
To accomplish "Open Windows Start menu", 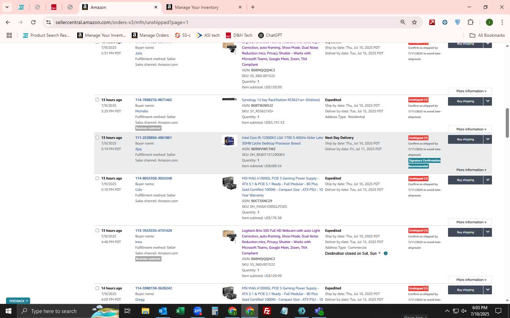I will 8,311.
